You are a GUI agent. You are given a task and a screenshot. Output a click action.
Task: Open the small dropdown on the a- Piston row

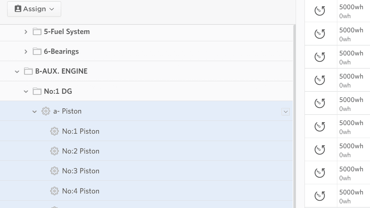285,111
